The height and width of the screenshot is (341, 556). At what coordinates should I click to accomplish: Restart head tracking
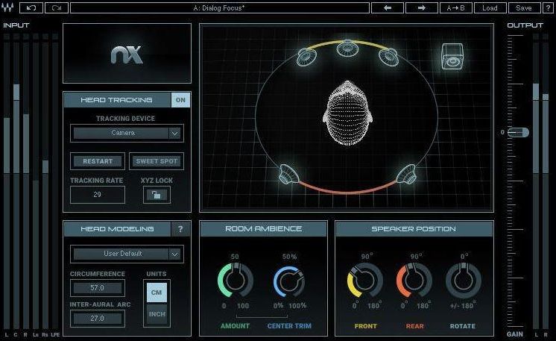click(98, 161)
